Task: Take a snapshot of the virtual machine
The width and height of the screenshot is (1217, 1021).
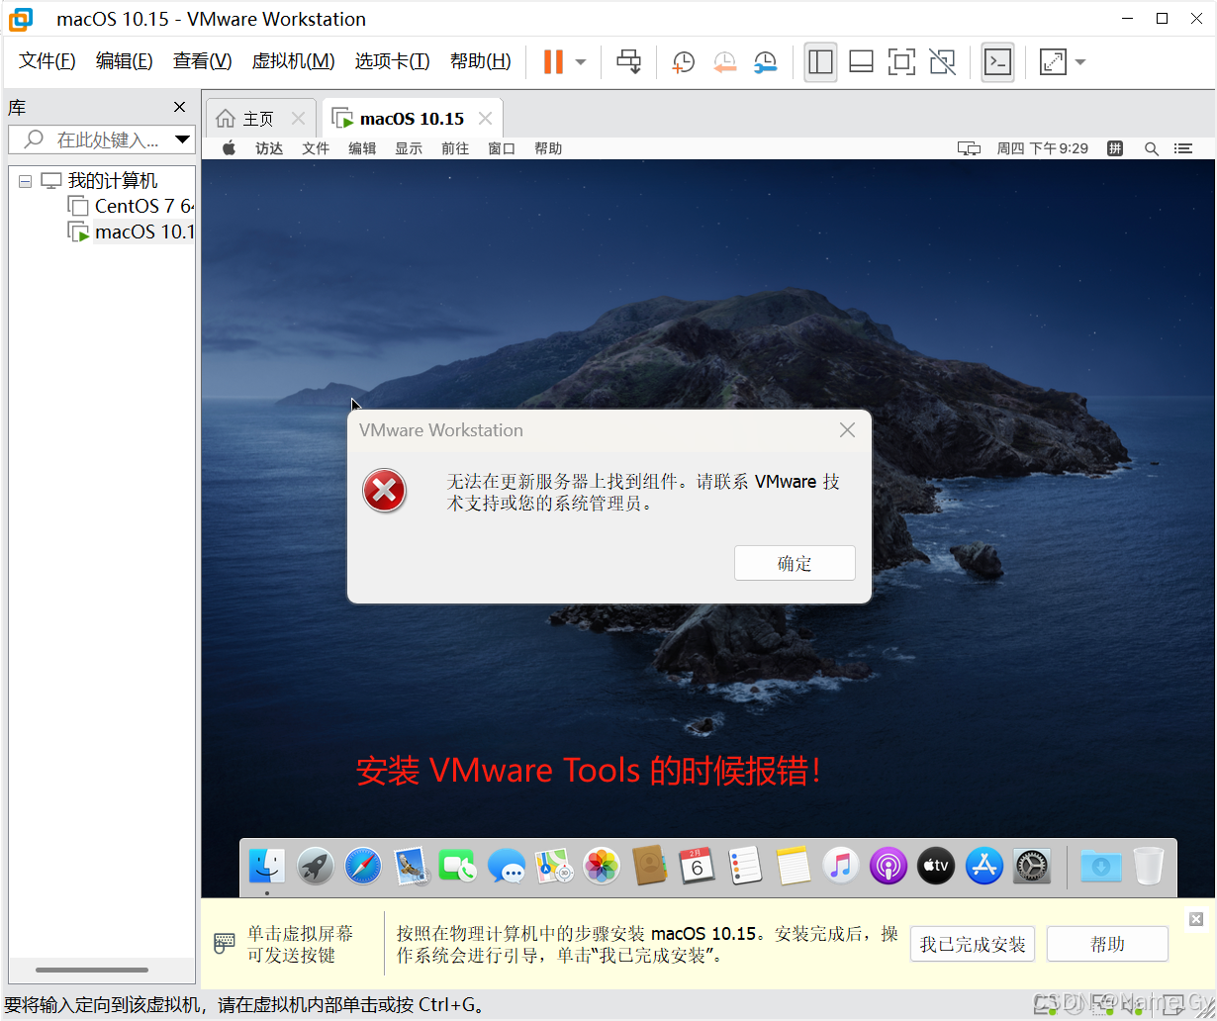Action: pyautogui.click(x=683, y=62)
